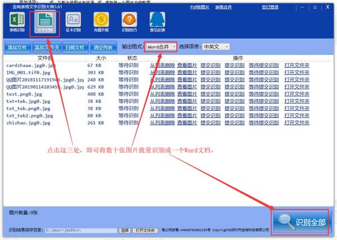This screenshot has width=337, height=240.
Task: Click 从列表删除 for cardzhaaa.jpg0.jpg
Action: pyautogui.click(x=162, y=65)
